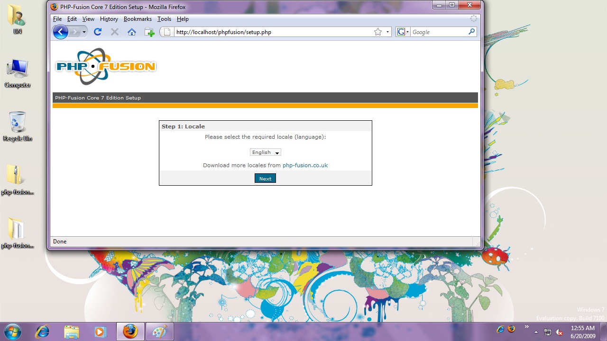Click the Home icon in toolbar
The height and width of the screenshot is (341, 607).
coord(132,32)
